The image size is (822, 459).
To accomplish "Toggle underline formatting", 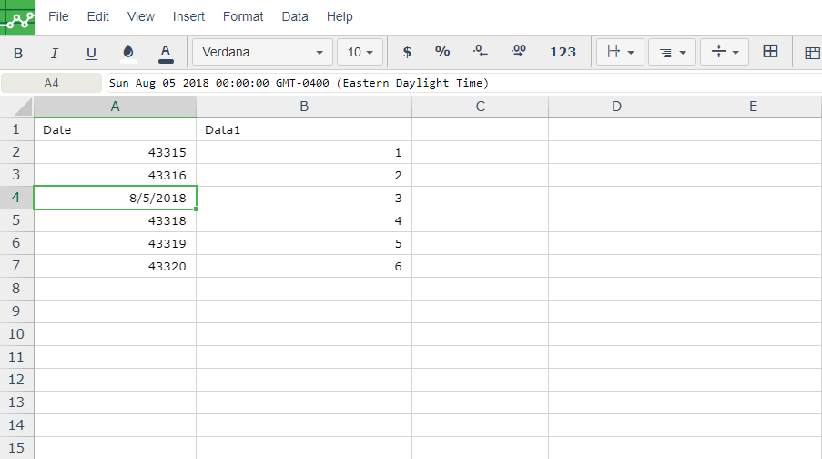I will point(91,53).
